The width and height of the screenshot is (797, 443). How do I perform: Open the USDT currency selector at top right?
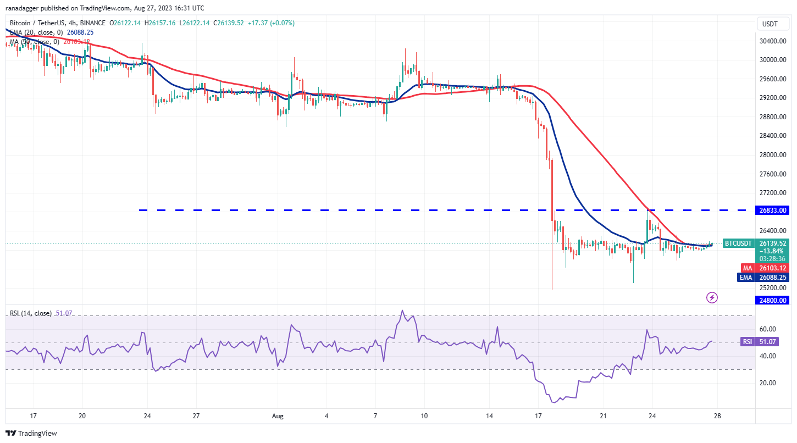point(772,24)
